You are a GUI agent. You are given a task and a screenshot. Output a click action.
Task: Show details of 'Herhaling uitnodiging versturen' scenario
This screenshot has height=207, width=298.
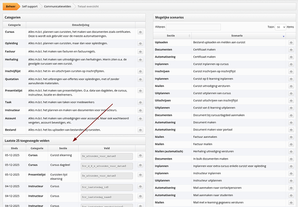pos(291,151)
